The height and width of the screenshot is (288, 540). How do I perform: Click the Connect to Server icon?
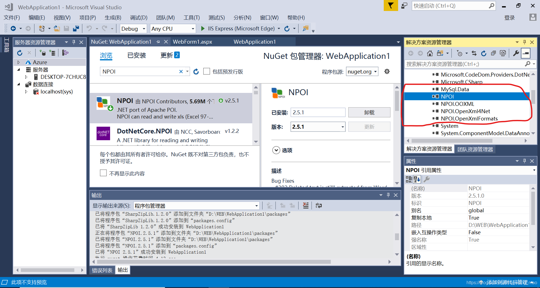coord(52,53)
